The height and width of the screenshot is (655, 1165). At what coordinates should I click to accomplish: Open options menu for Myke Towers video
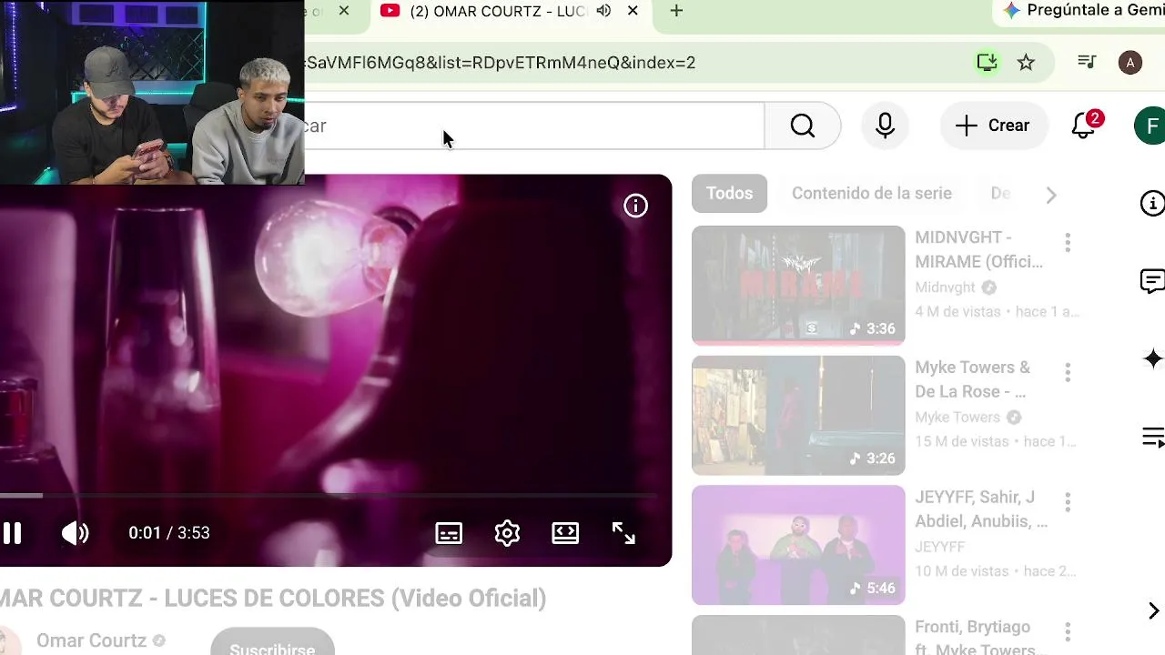click(1068, 372)
